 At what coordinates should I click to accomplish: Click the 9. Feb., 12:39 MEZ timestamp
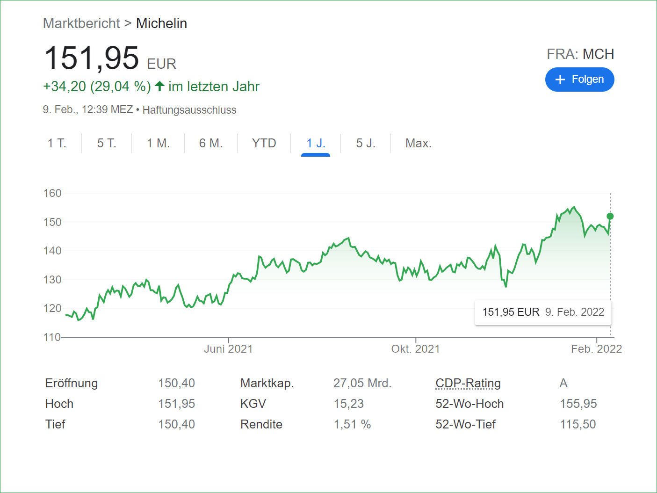88,110
